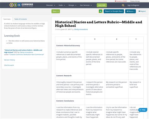Click the Cite this work link

coord(9,65)
